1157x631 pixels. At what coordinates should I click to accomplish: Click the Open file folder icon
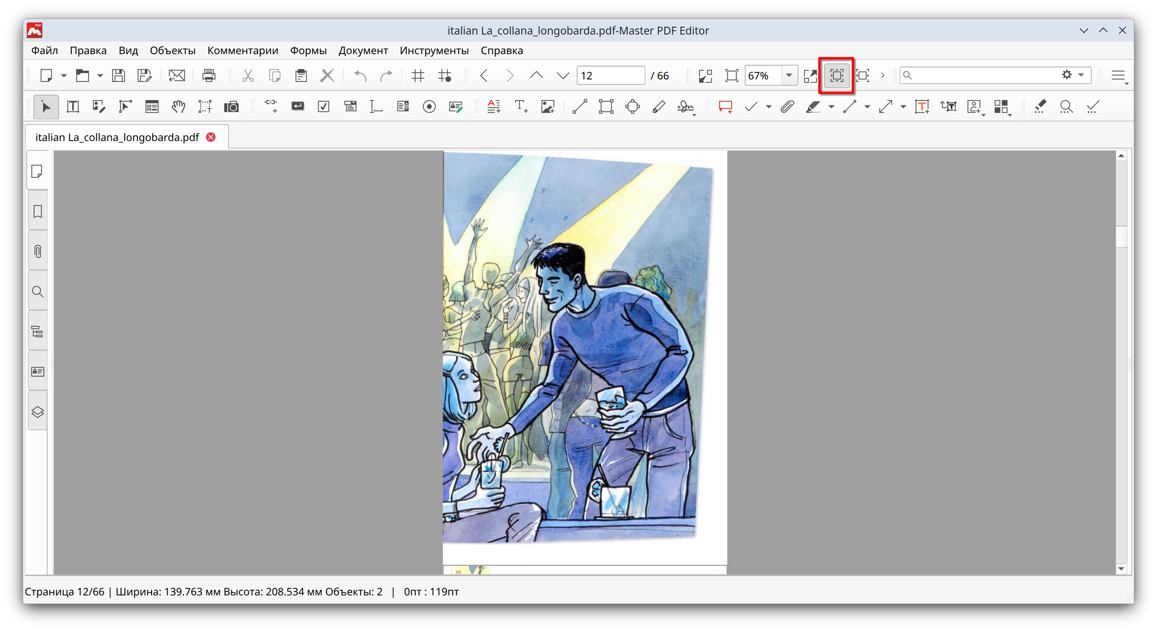click(82, 75)
